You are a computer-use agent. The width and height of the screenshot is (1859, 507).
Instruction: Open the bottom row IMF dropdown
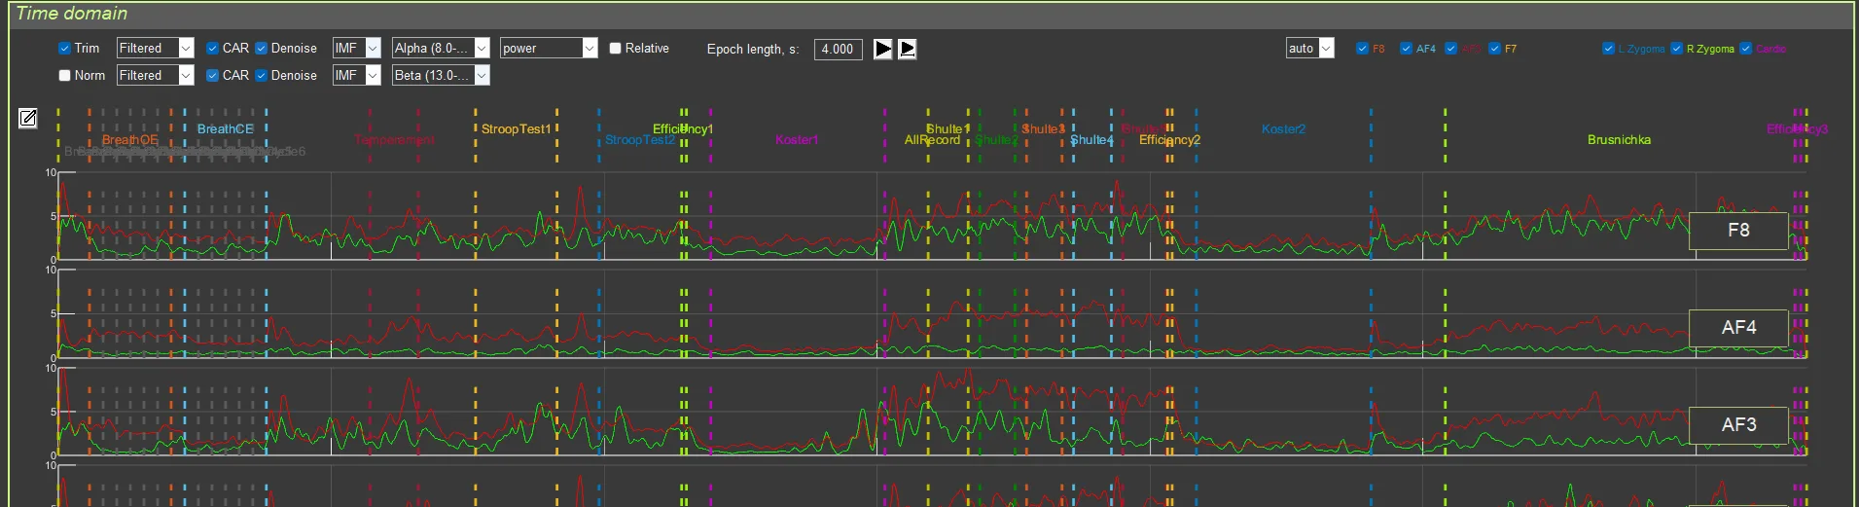pos(372,76)
